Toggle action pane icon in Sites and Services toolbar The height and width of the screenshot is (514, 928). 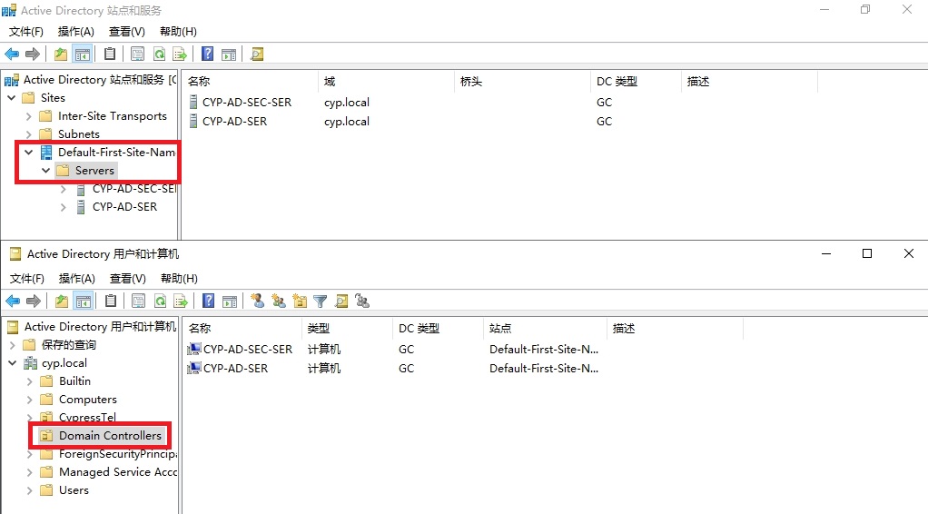tap(229, 54)
